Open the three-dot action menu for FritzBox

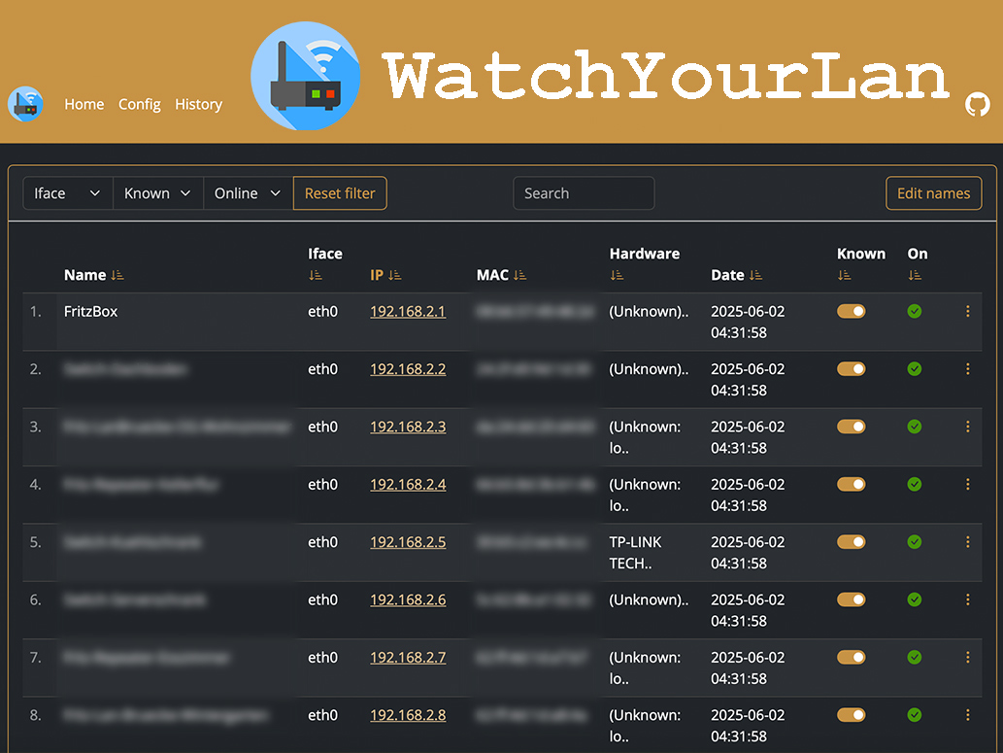[x=967, y=311]
